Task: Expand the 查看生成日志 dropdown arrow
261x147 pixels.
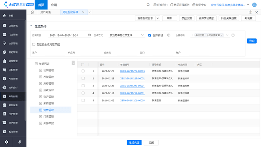Action: tap(158, 18)
